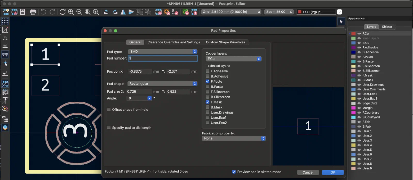Viewport: 413px width, 180px height.
Task: Click the Print icon
Action: [x=33, y=12]
